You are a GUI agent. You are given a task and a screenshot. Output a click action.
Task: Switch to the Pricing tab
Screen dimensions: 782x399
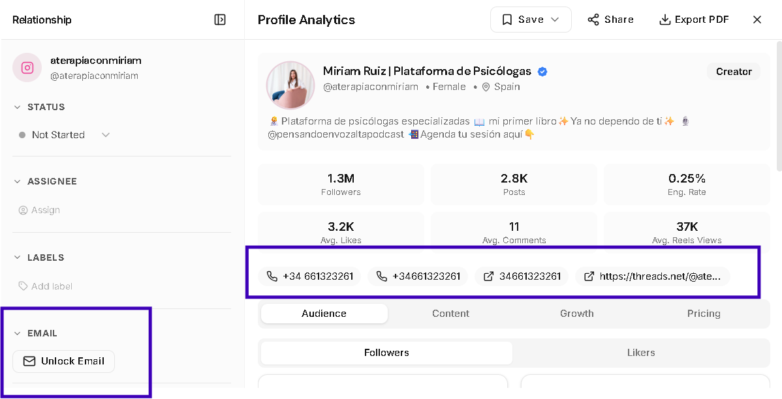tap(703, 314)
